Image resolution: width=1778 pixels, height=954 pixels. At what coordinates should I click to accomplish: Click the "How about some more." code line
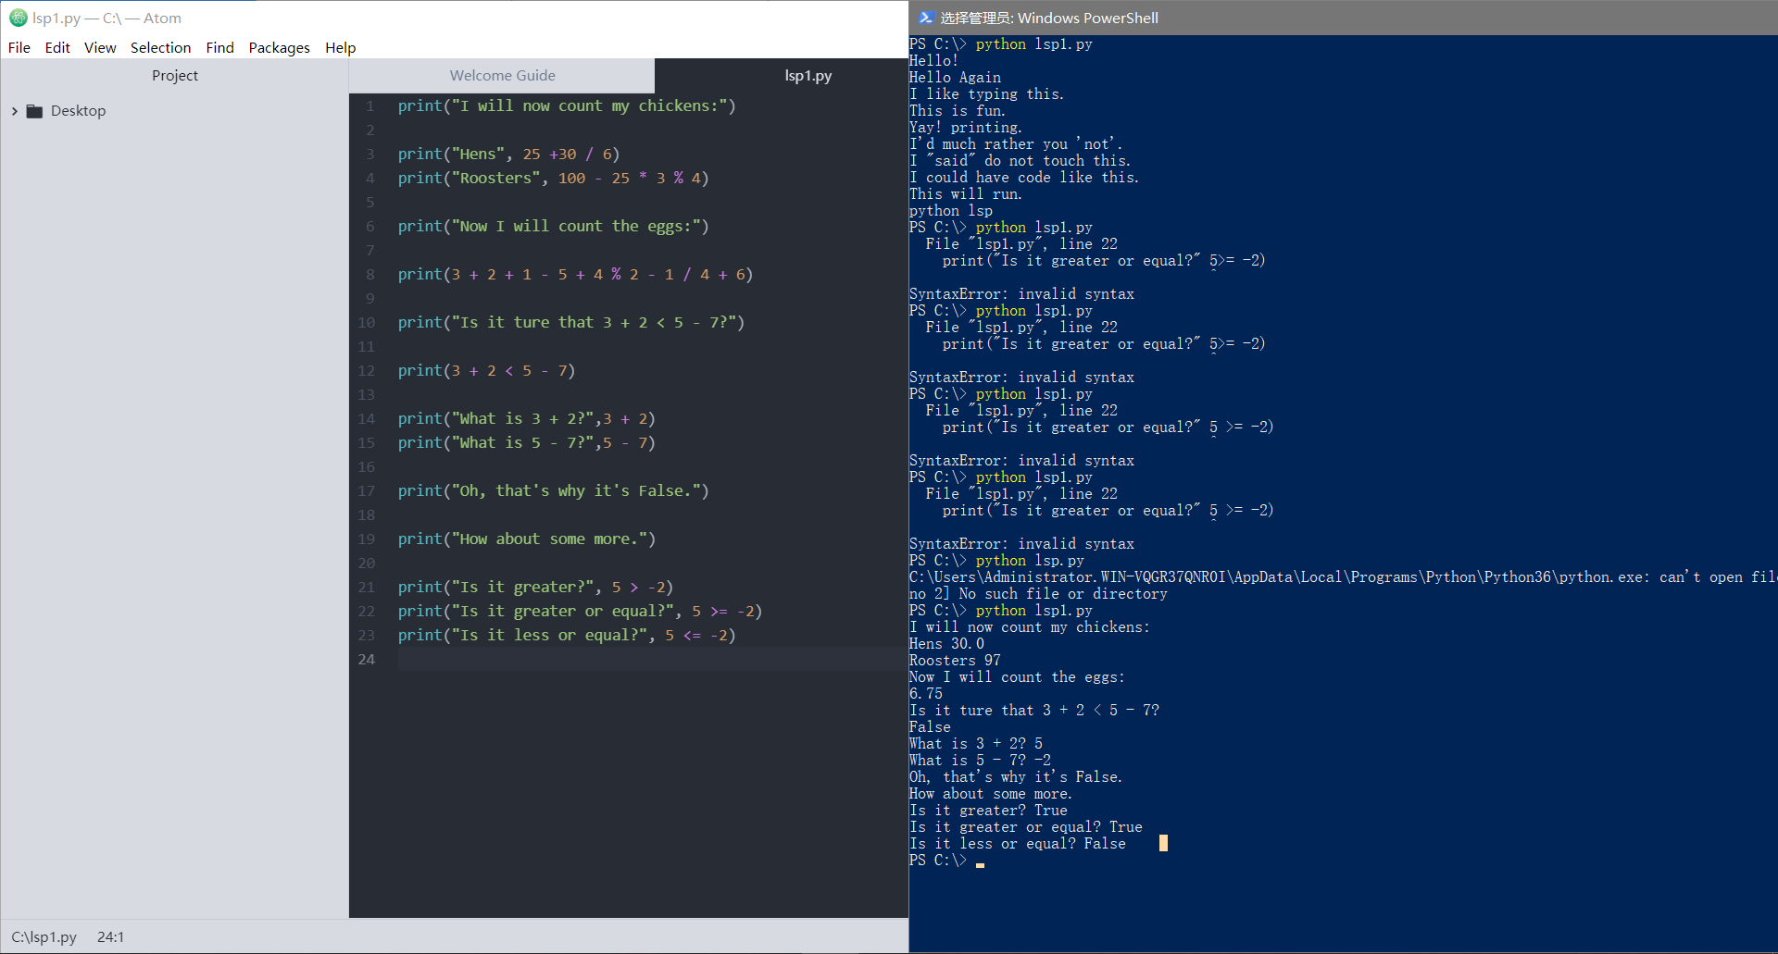(x=527, y=539)
